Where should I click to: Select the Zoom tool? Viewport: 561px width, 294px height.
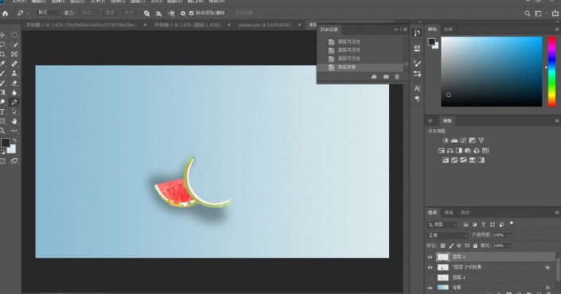(x=2, y=131)
